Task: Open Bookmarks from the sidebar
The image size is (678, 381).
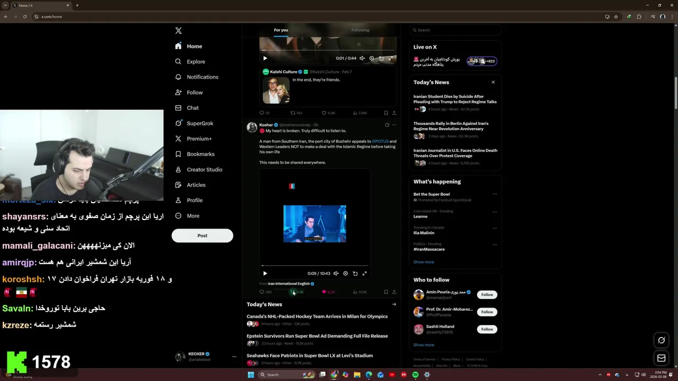Action: pos(194,154)
